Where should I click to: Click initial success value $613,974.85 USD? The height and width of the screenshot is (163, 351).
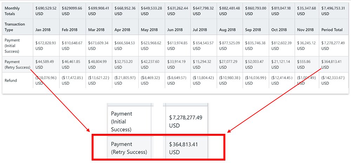pyautogui.click(x=177, y=46)
